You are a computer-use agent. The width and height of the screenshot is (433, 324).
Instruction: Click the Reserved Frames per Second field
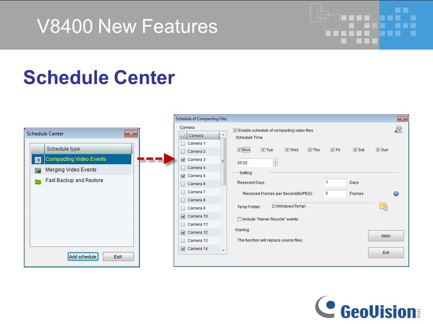[x=335, y=193]
